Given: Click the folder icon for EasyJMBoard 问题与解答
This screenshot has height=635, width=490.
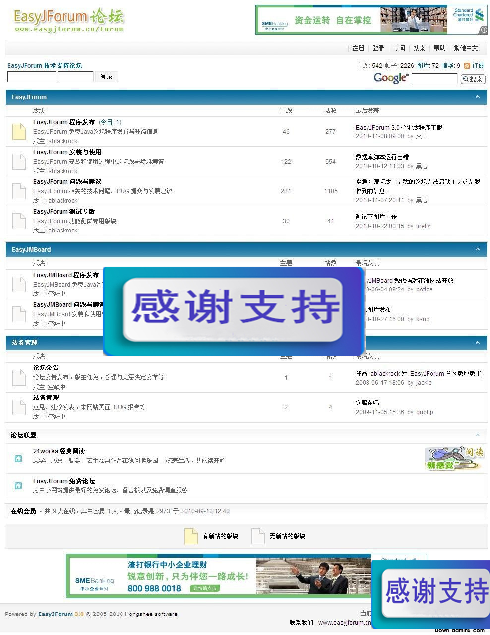Looking at the screenshot, I should point(19,314).
